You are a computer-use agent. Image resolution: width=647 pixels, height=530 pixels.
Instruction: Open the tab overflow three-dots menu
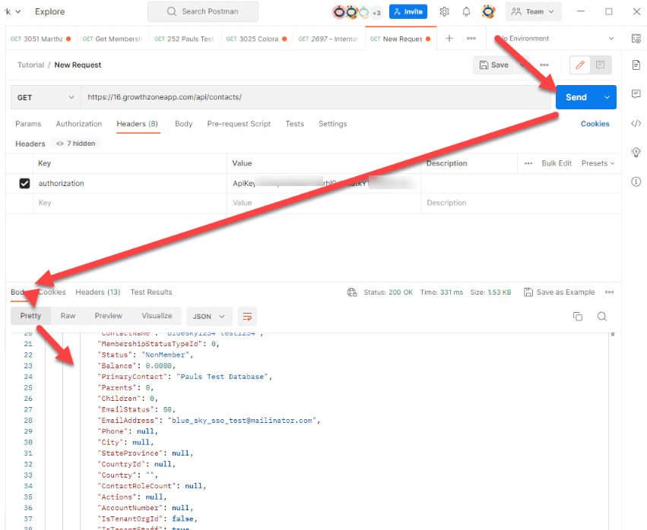(471, 38)
